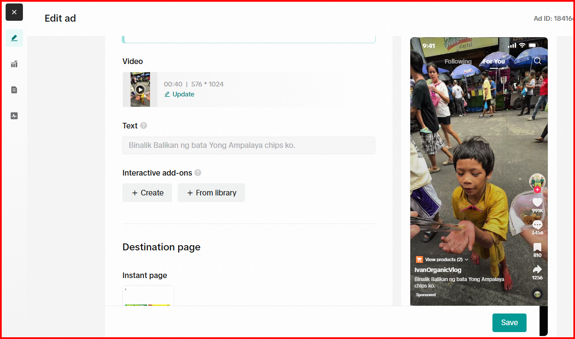Click the ad Text input field
Screen dimensions: 575x339
249,145
